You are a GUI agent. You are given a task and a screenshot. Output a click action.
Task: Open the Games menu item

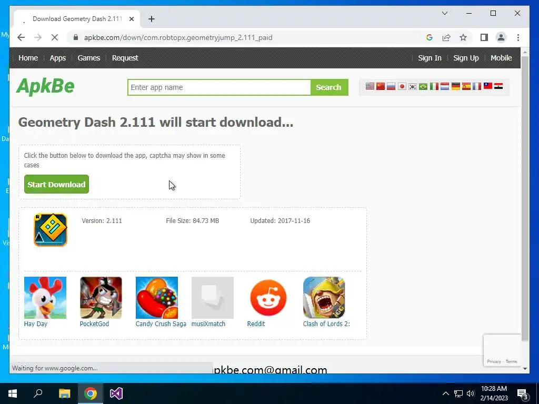click(88, 58)
